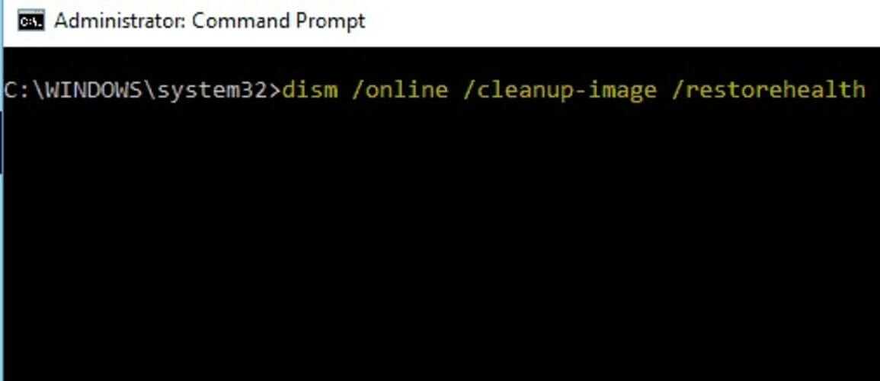Open the Command Prompt system menu icon
880x381 pixels.
(30, 22)
